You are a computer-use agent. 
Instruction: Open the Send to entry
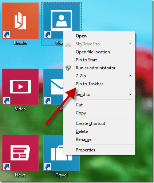coord(99,94)
